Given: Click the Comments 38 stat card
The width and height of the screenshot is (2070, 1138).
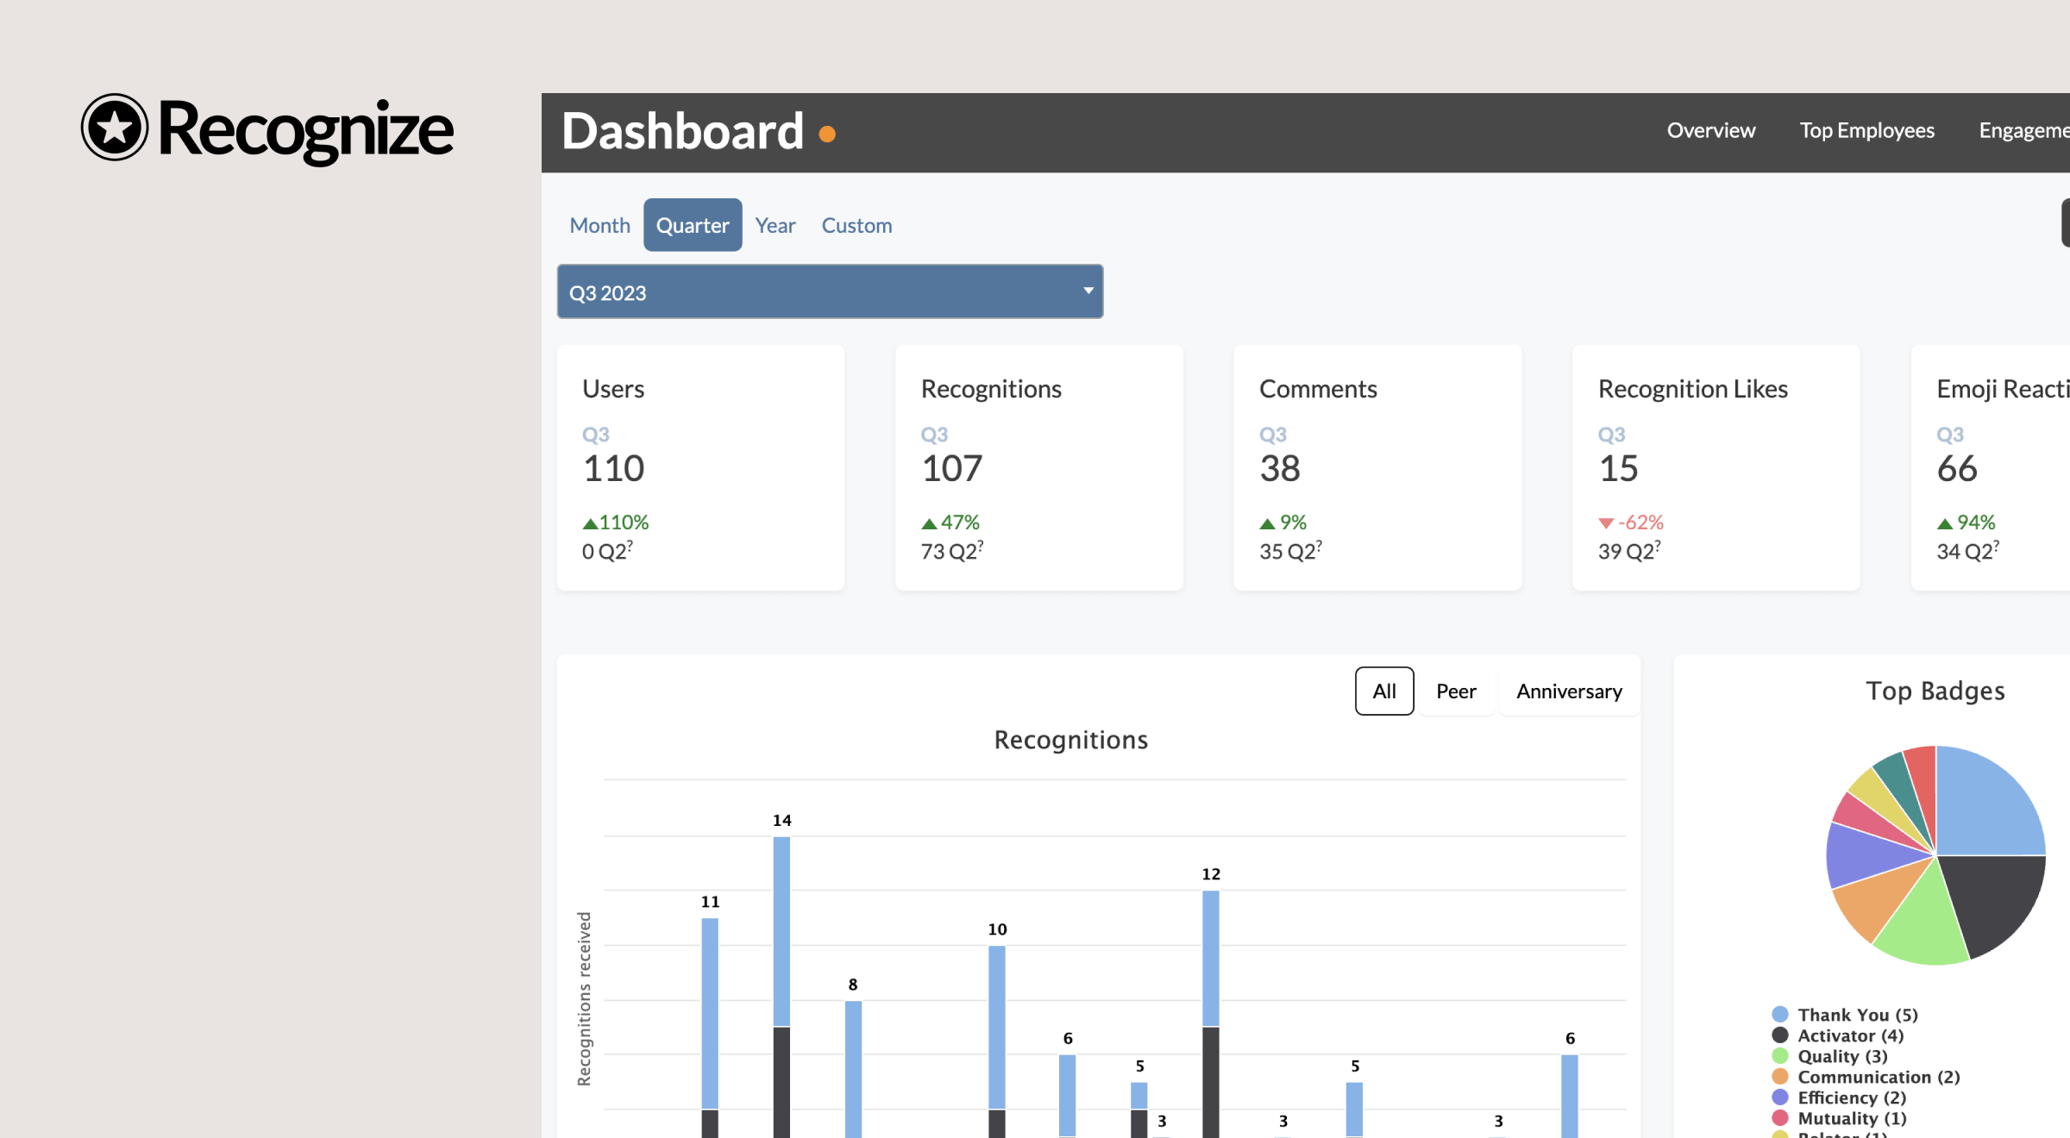Looking at the screenshot, I should click(1377, 467).
